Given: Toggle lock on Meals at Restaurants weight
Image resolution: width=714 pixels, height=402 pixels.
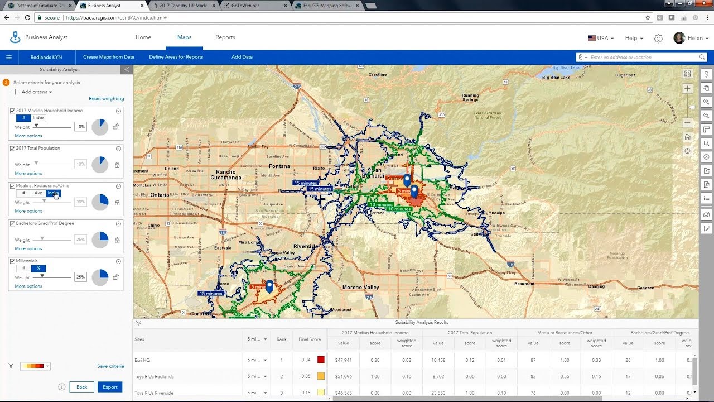Looking at the screenshot, I should pyautogui.click(x=117, y=203).
